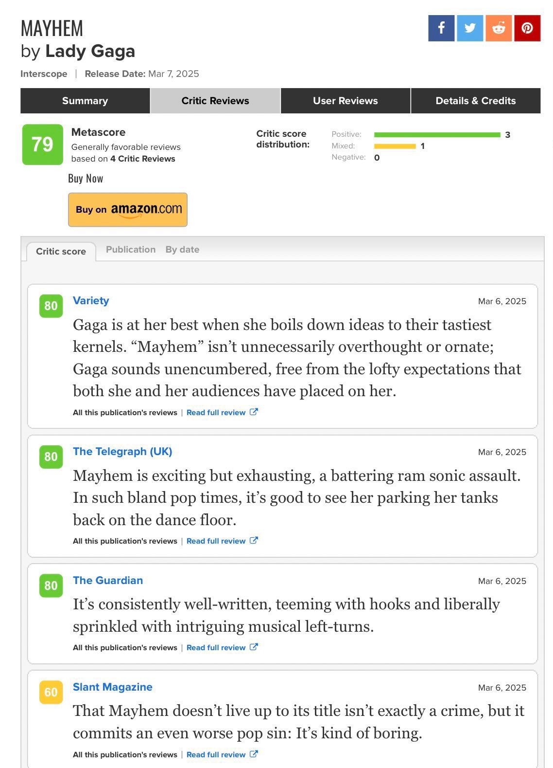553x768 pixels.
Task: Switch to User Reviews tab
Action: (x=346, y=101)
